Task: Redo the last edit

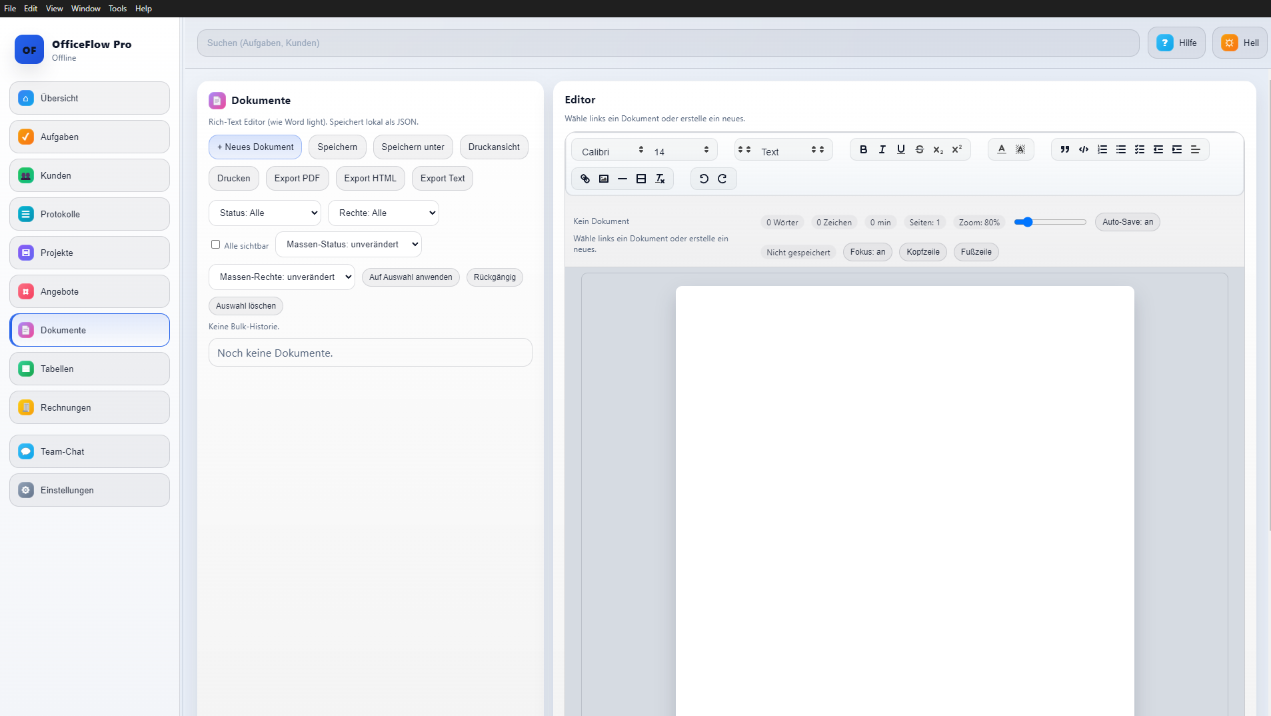Action: [722, 179]
